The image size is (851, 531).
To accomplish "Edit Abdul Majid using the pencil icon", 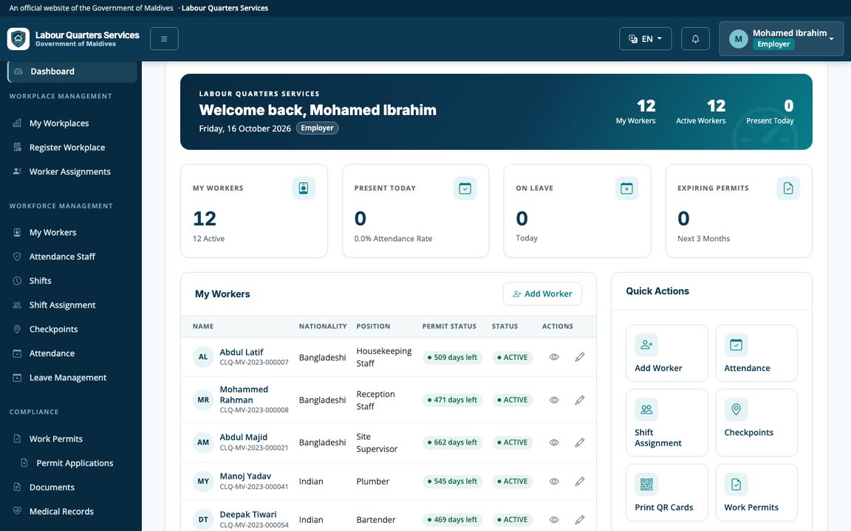I will point(580,442).
